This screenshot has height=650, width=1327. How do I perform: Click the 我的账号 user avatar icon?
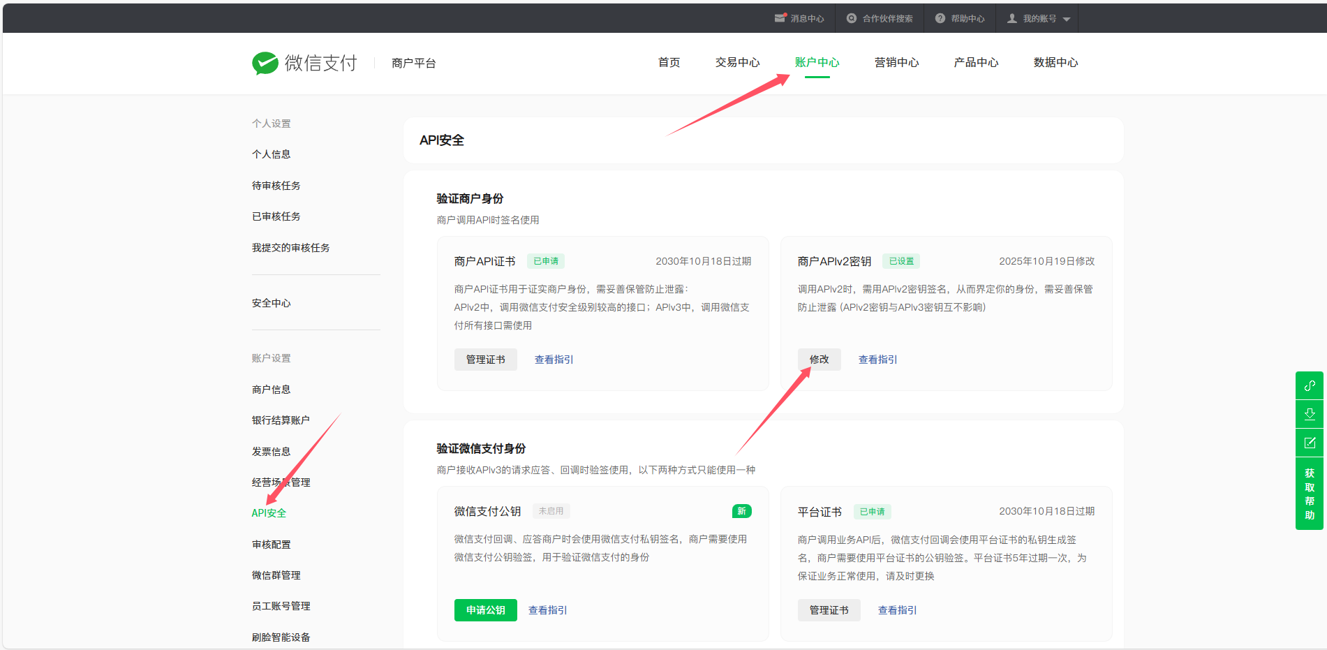(1011, 18)
